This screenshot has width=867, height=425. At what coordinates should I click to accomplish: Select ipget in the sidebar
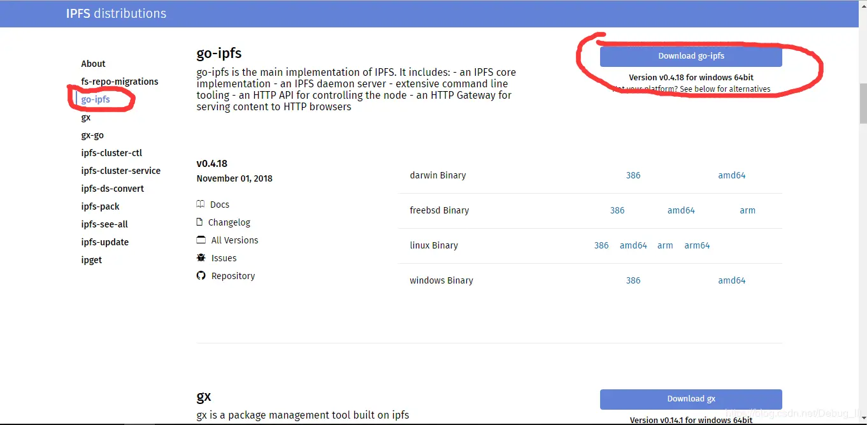click(91, 260)
